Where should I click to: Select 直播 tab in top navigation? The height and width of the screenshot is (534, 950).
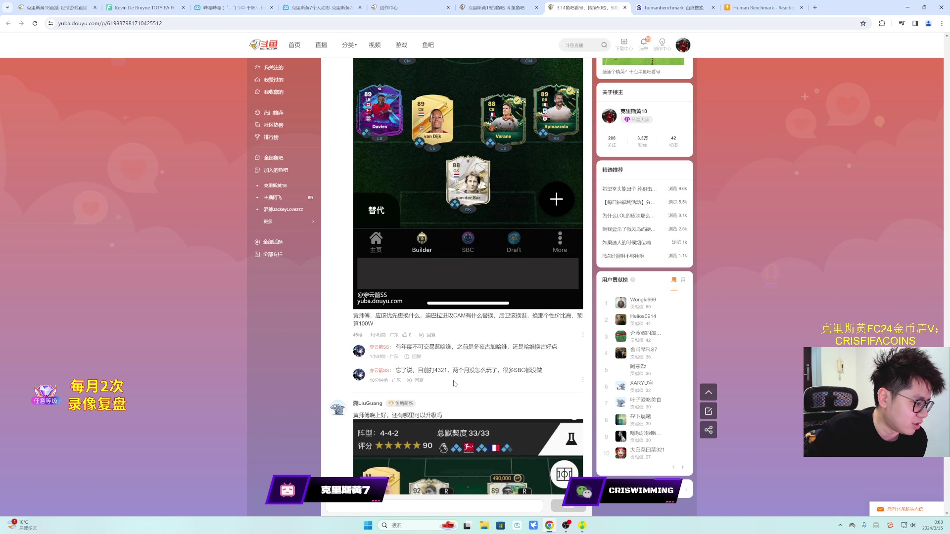click(321, 44)
